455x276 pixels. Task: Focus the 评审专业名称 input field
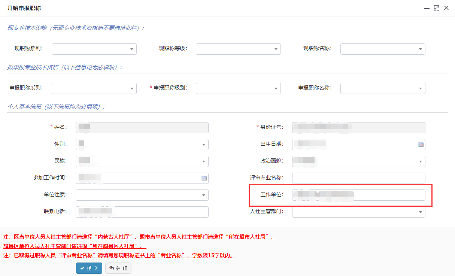(359, 178)
